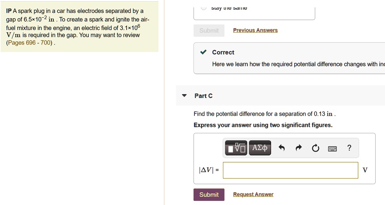Select the 'stay the same' radio option

coord(203,8)
